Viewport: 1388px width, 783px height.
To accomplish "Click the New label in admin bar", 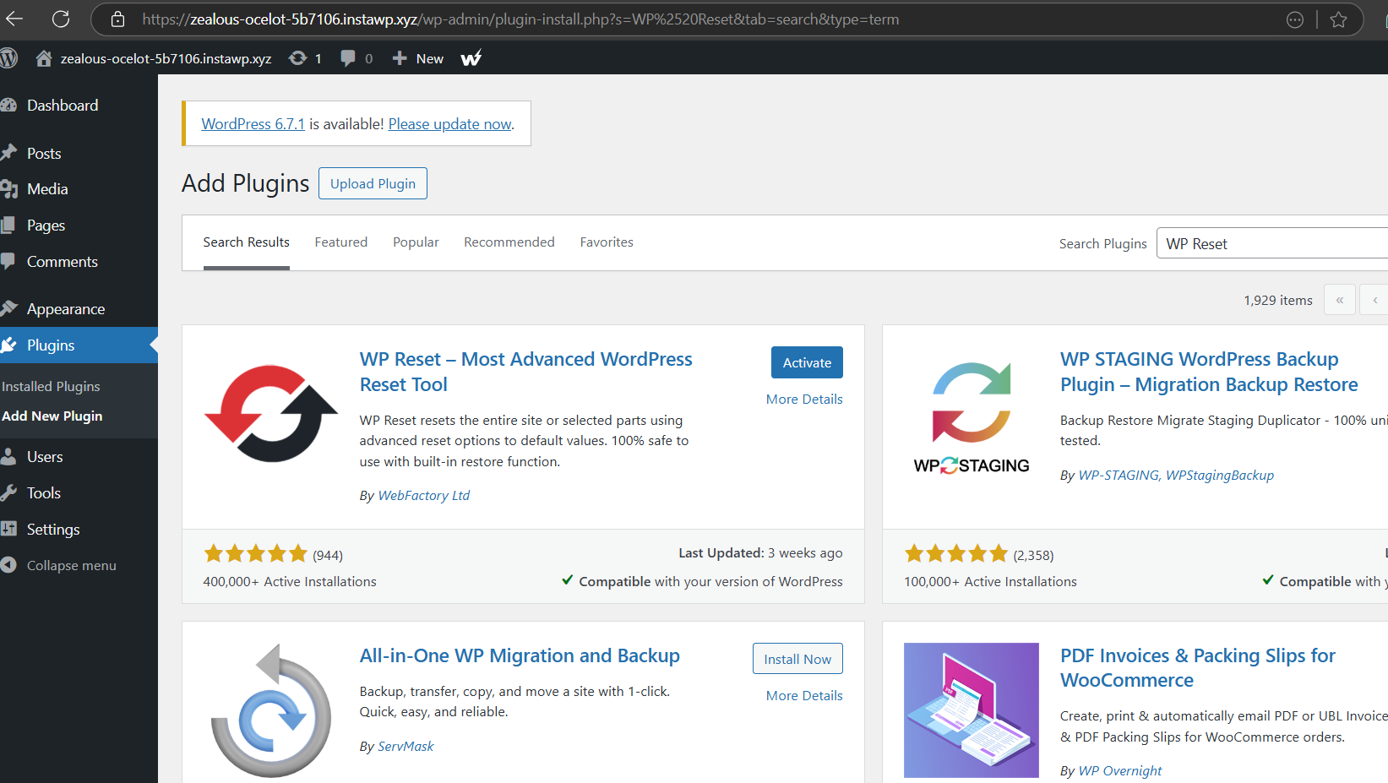I will (x=430, y=58).
